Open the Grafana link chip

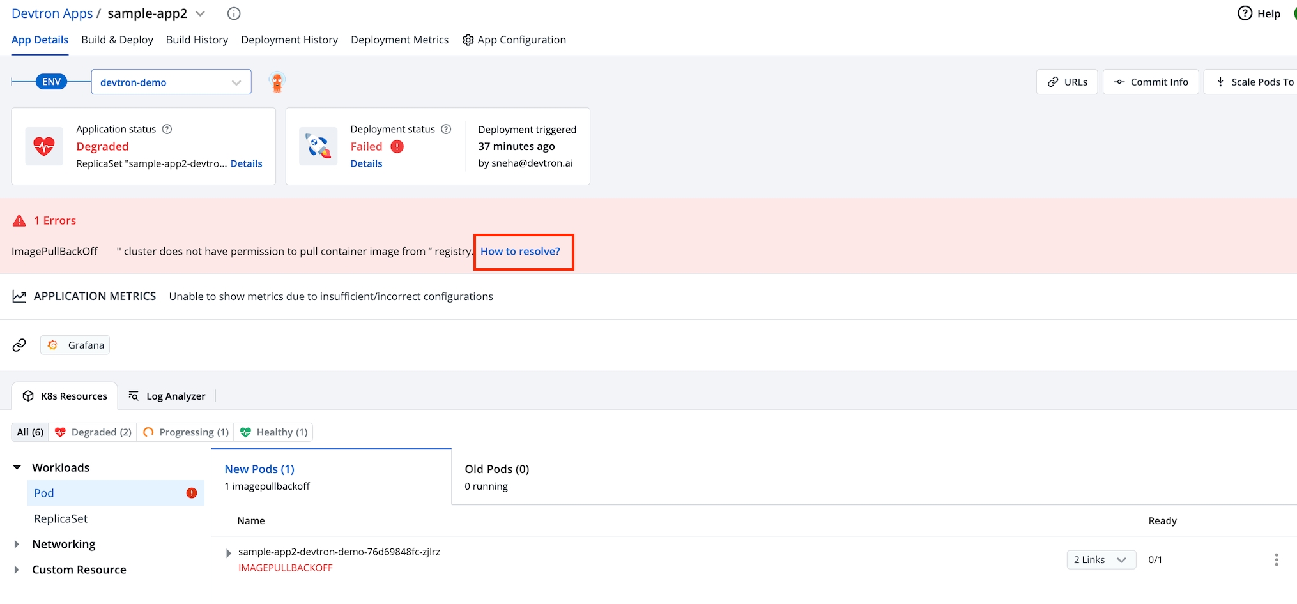pos(75,345)
